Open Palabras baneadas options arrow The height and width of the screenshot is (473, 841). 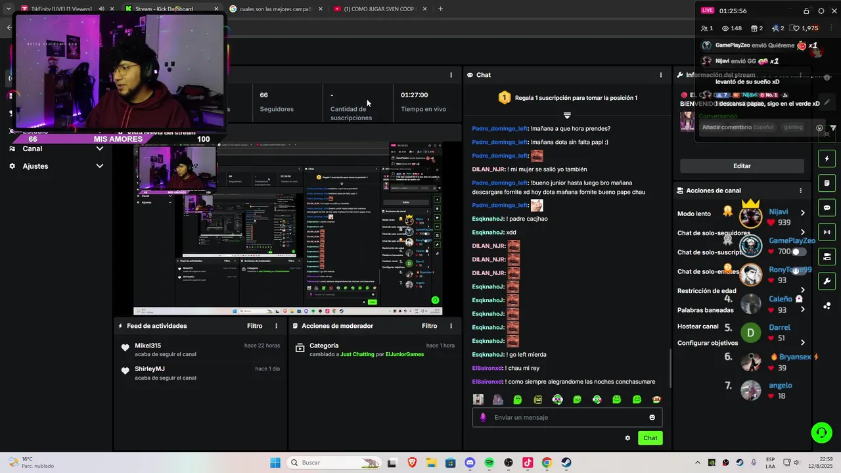click(802, 309)
